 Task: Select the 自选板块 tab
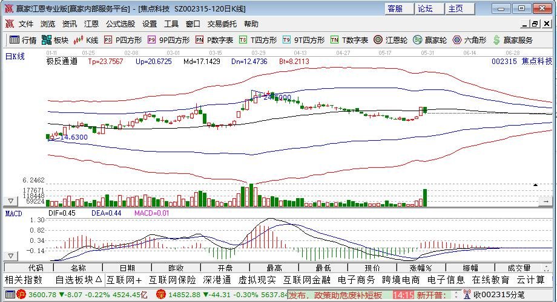click(79, 280)
